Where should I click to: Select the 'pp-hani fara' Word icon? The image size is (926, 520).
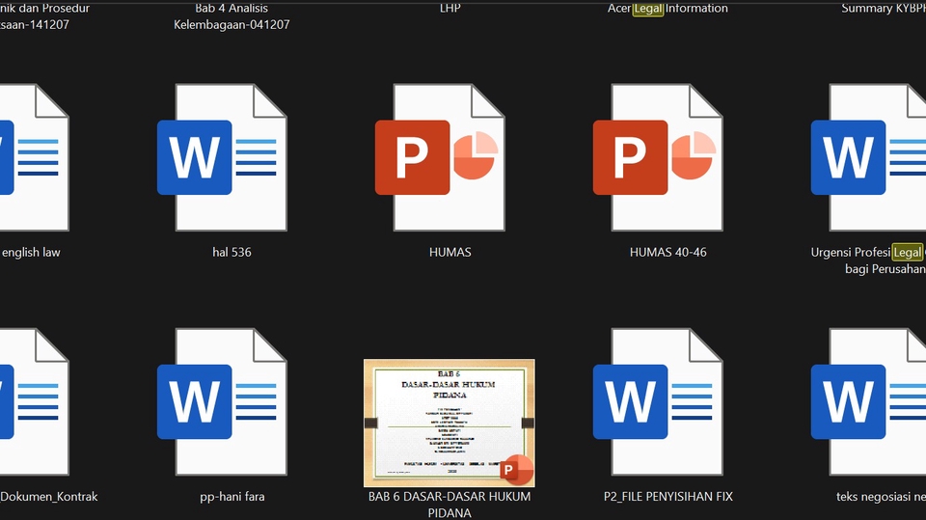(x=223, y=401)
